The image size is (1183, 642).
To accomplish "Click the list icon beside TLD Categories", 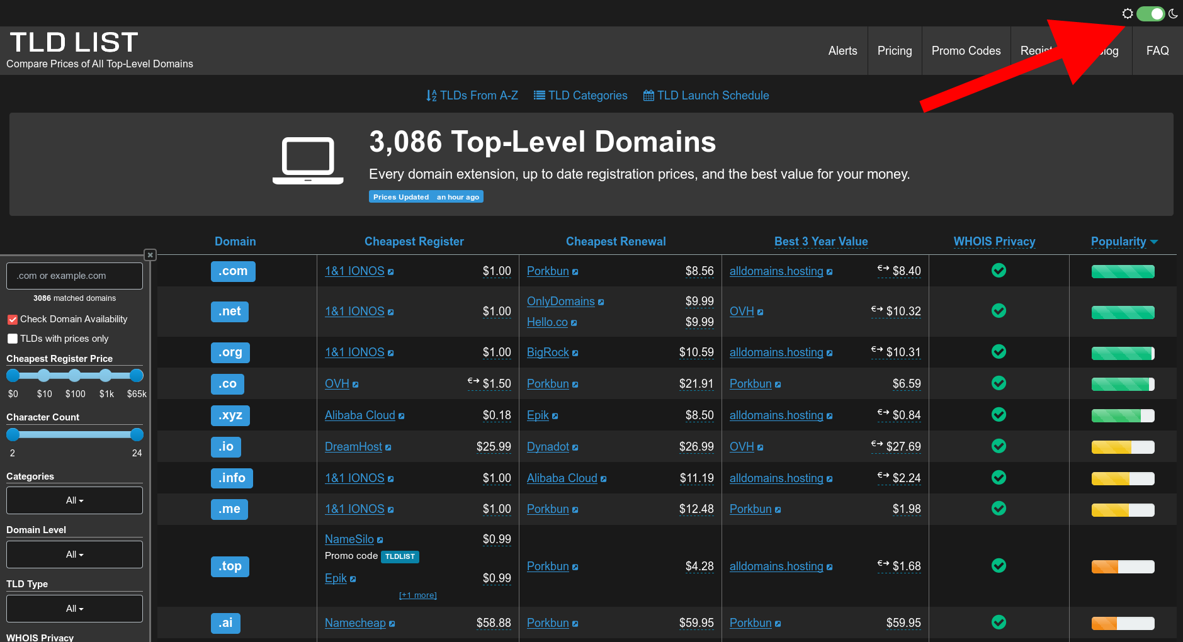I will (x=540, y=95).
